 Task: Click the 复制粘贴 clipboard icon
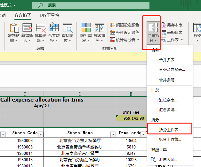14,27
